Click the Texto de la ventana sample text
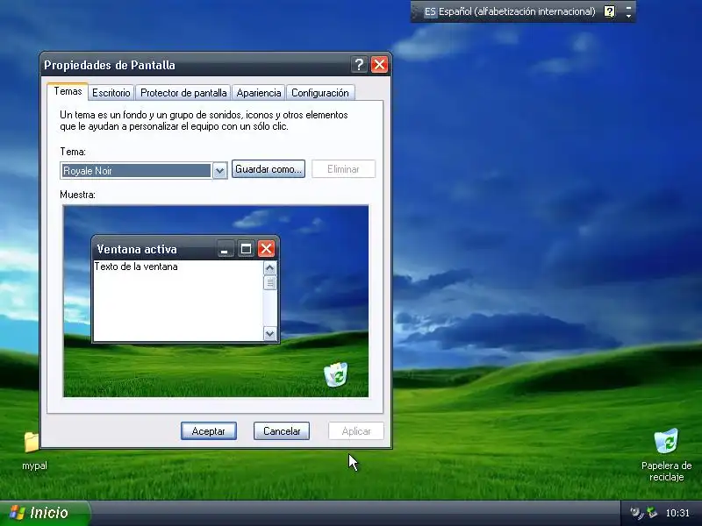Screen dimensions: 702x526 tap(136, 267)
